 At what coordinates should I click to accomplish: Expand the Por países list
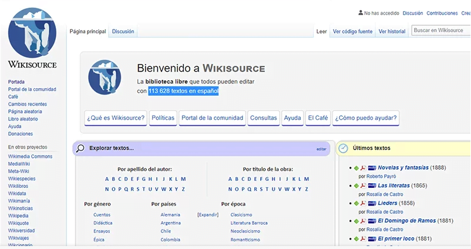click(208, 215)
